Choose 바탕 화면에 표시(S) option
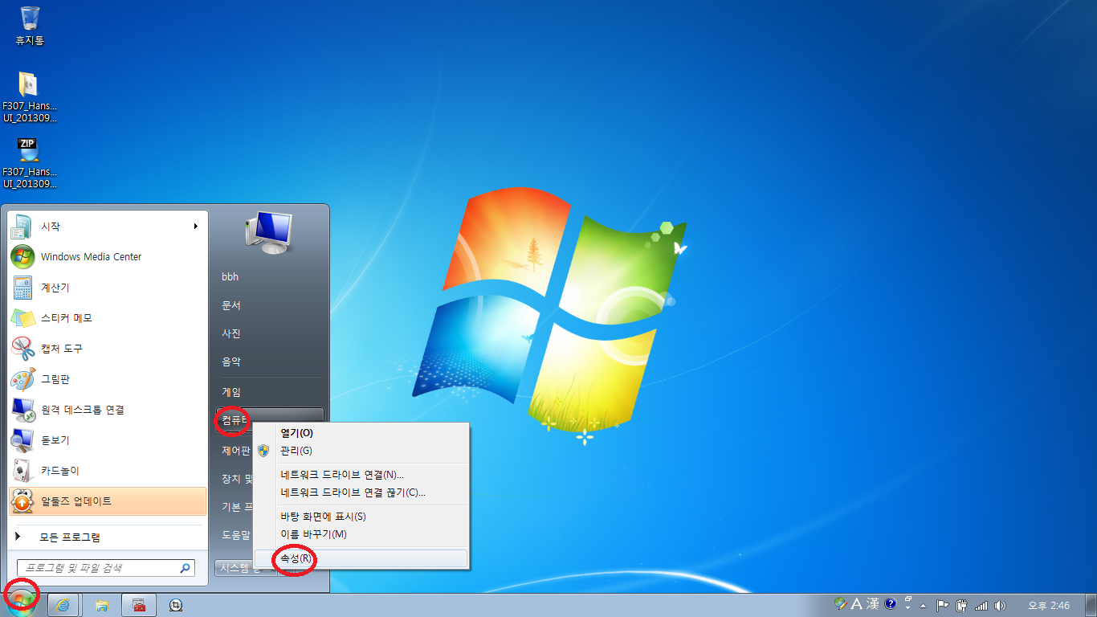Image resolution: width=1097 pixels, height=617 pixels. [x=361, y=517]
